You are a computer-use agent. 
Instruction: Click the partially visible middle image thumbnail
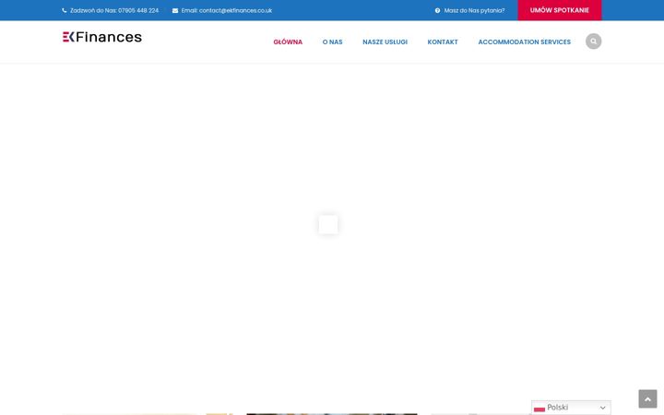pyautogui.click(x=332, y=414)
